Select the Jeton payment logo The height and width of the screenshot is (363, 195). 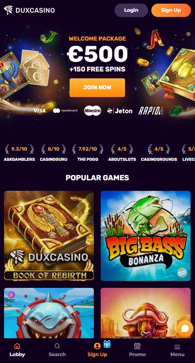pos(120,111)
